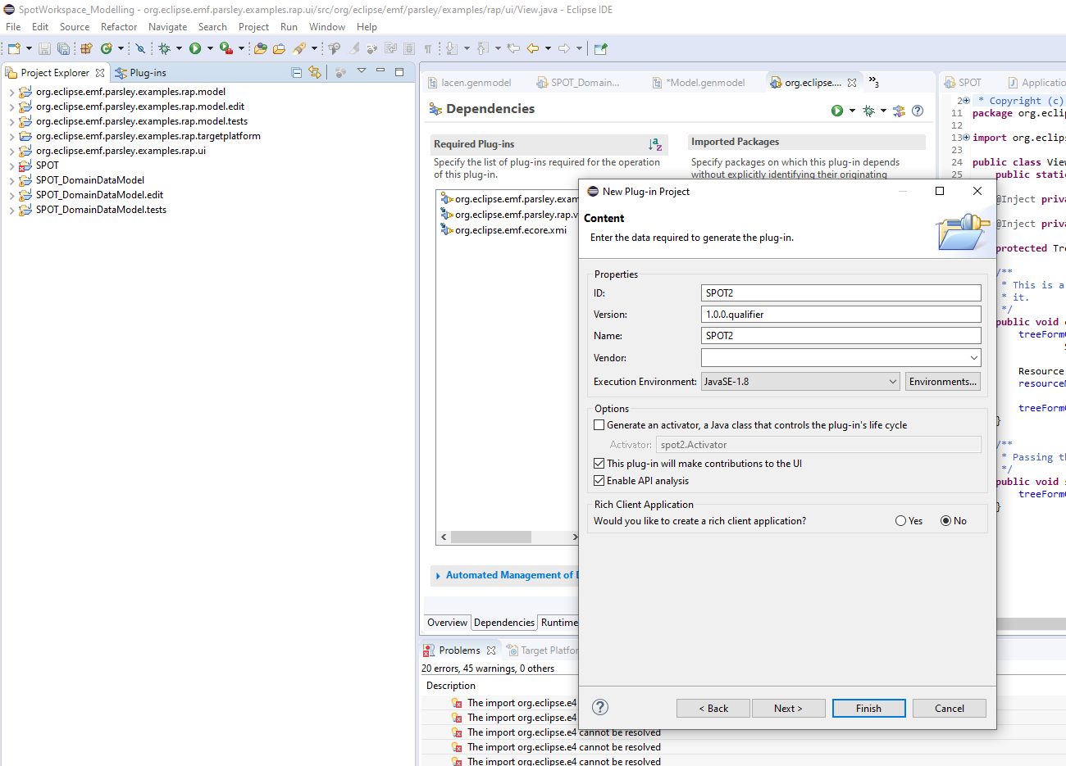Click the Debug bug icon in Dependencies header
The width and height of the screenshot is (1066, 766).
(869, 111)
